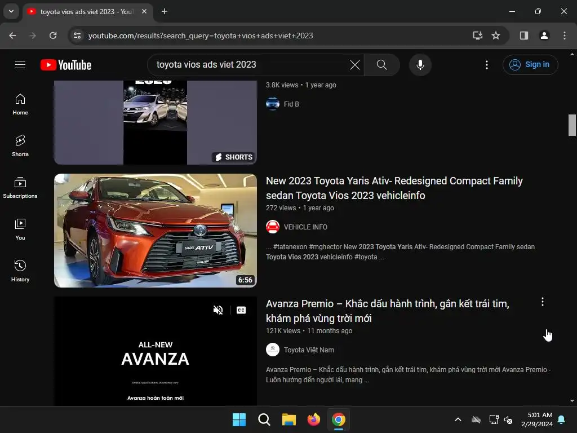Image resolution: width=577 pixels, height=433 pixels.
Task: Run search with magnifier button
Action: 382,65
